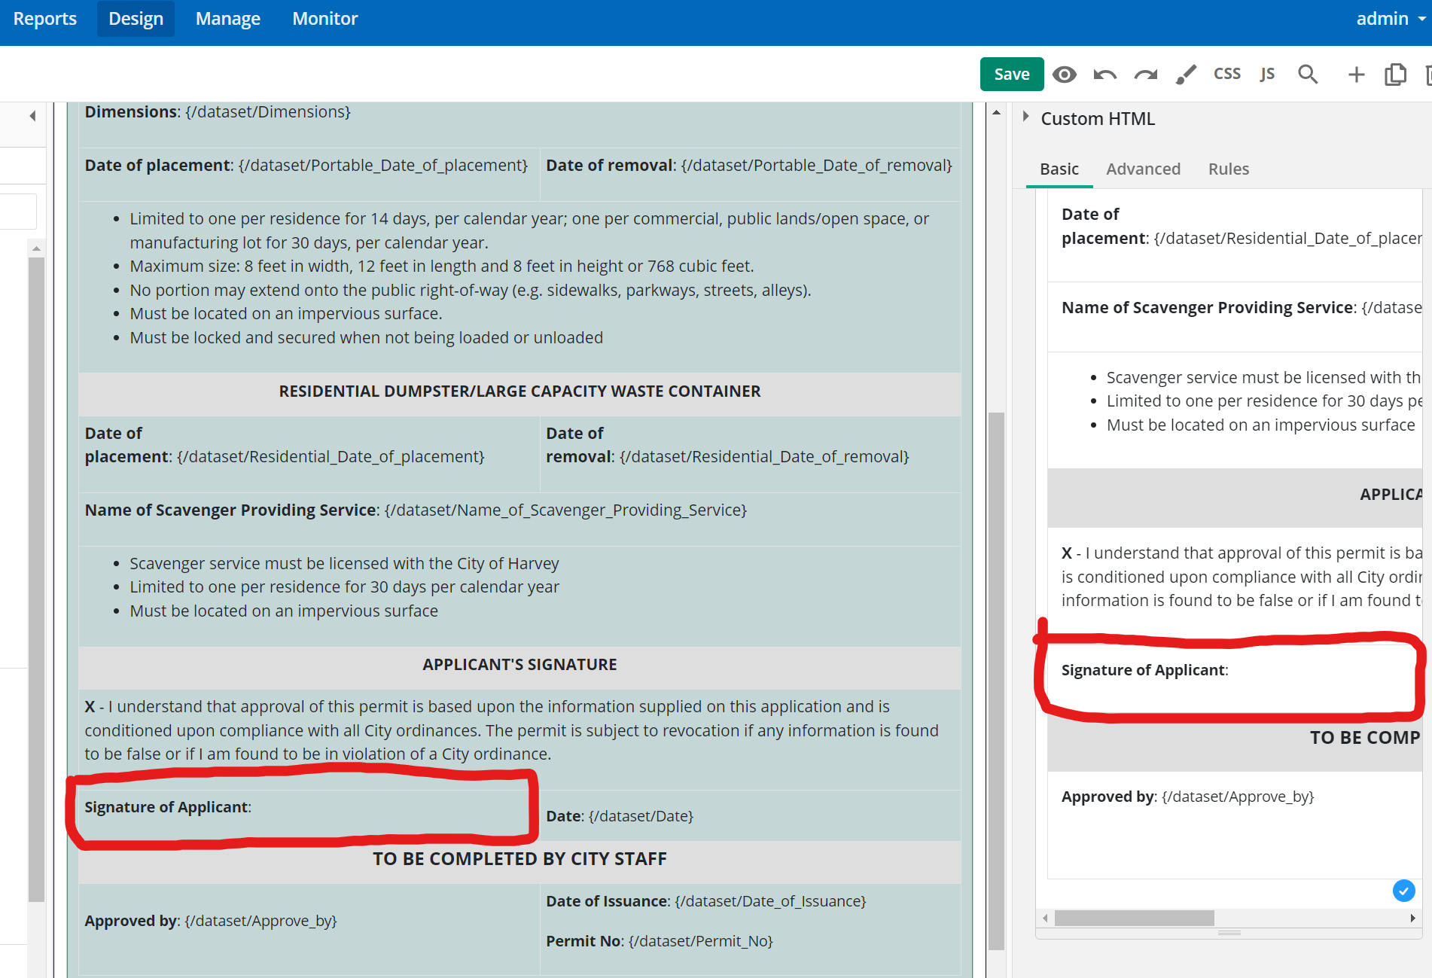Screen dimensions: 1432x978
Task: Open the Reports menu
Action: coord(45,19)
